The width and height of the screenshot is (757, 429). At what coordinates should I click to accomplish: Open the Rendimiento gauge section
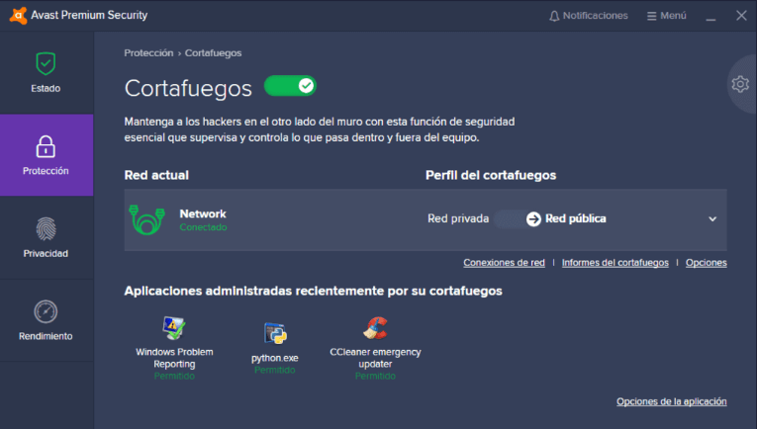click(x=47, y=320)
